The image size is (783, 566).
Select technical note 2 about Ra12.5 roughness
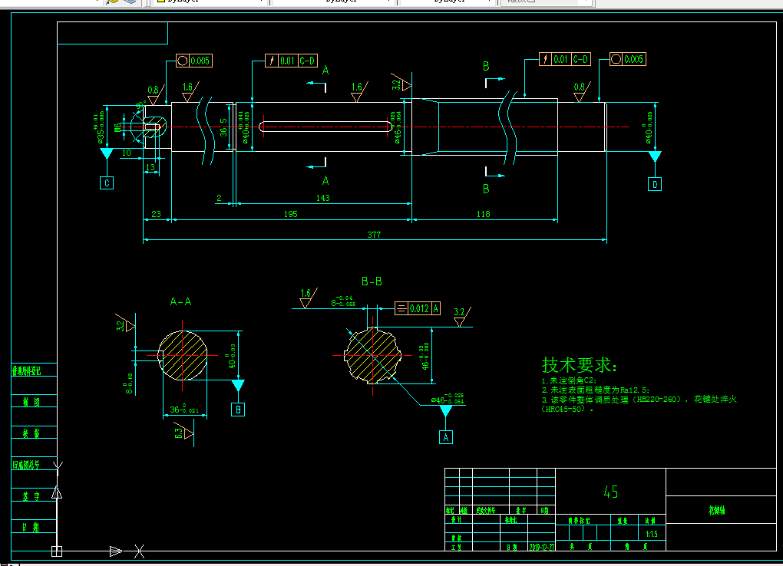point(596,390)
